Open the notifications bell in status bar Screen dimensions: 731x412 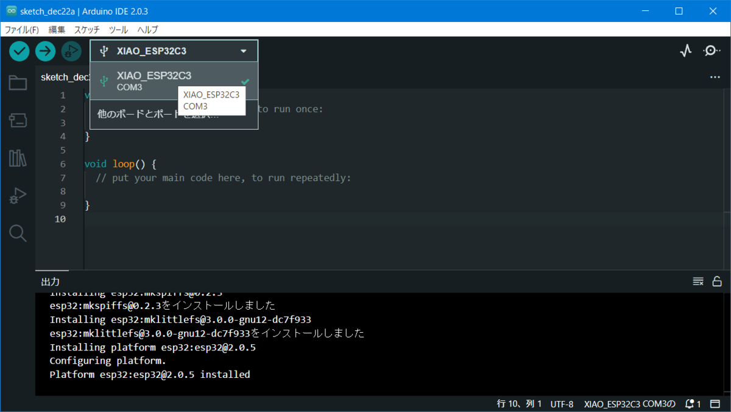693,404
